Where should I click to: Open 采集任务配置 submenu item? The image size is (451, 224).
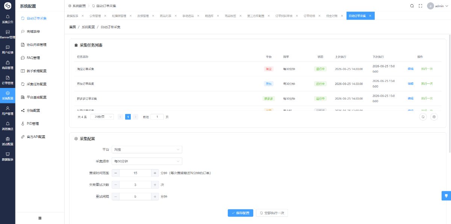(40, 84)
